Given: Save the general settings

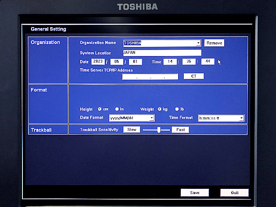Looking at the screenshot, I should click(x=194, y=193).
